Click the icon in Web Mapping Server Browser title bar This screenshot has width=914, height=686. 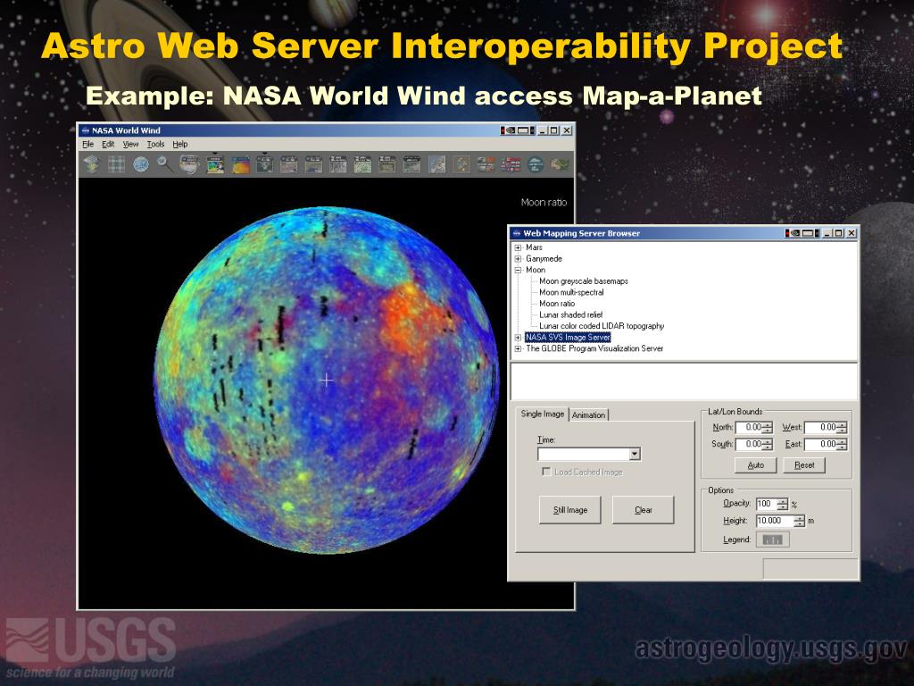click(516, 233)
